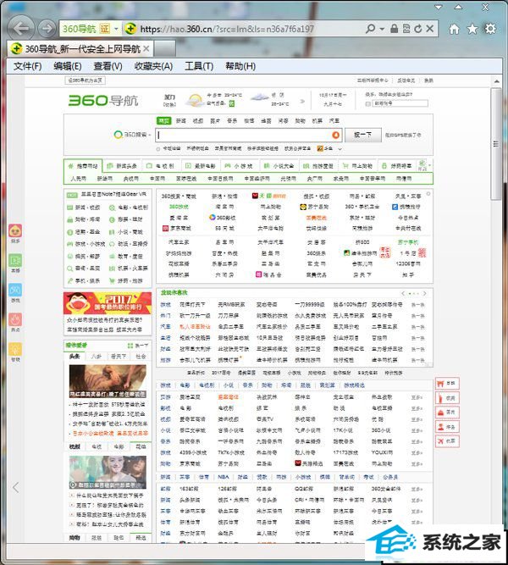Click the 搜一下 search button
This screenshot has width=508, height=565.
(x=363, y=135)
